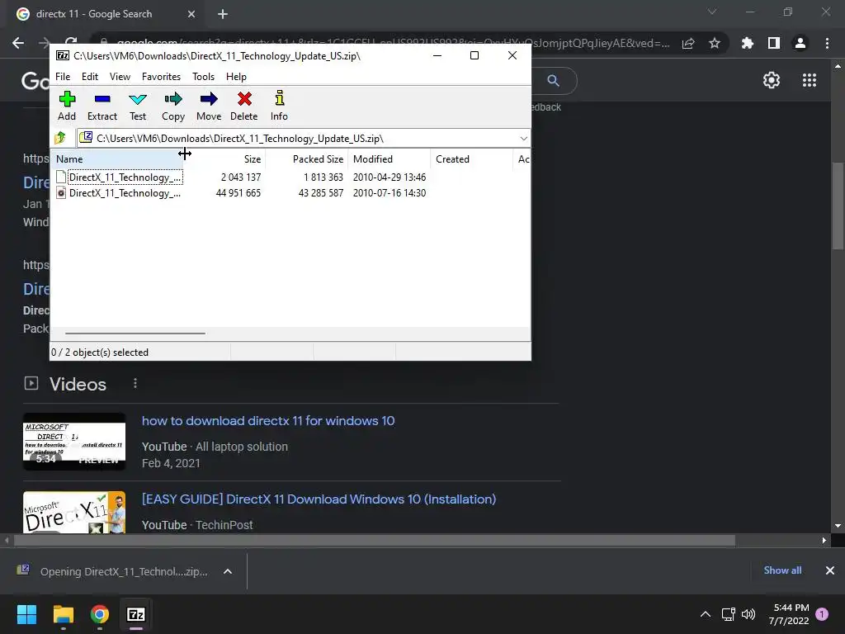The height and width of the screenshot is (634, 845).
Task: Open the volume control in system tray
Action: (x=748, y=614)
